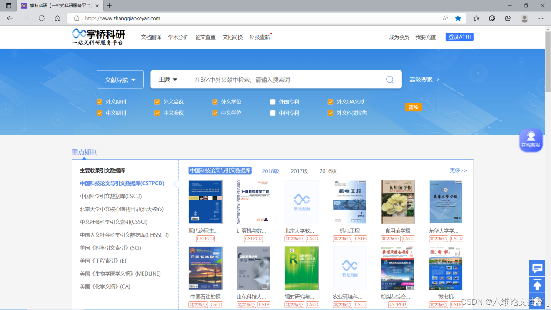The width and height of the screenshot is (551, 310).
Task: Click the 登录/注册 button
Action: (x=459, y=37)
